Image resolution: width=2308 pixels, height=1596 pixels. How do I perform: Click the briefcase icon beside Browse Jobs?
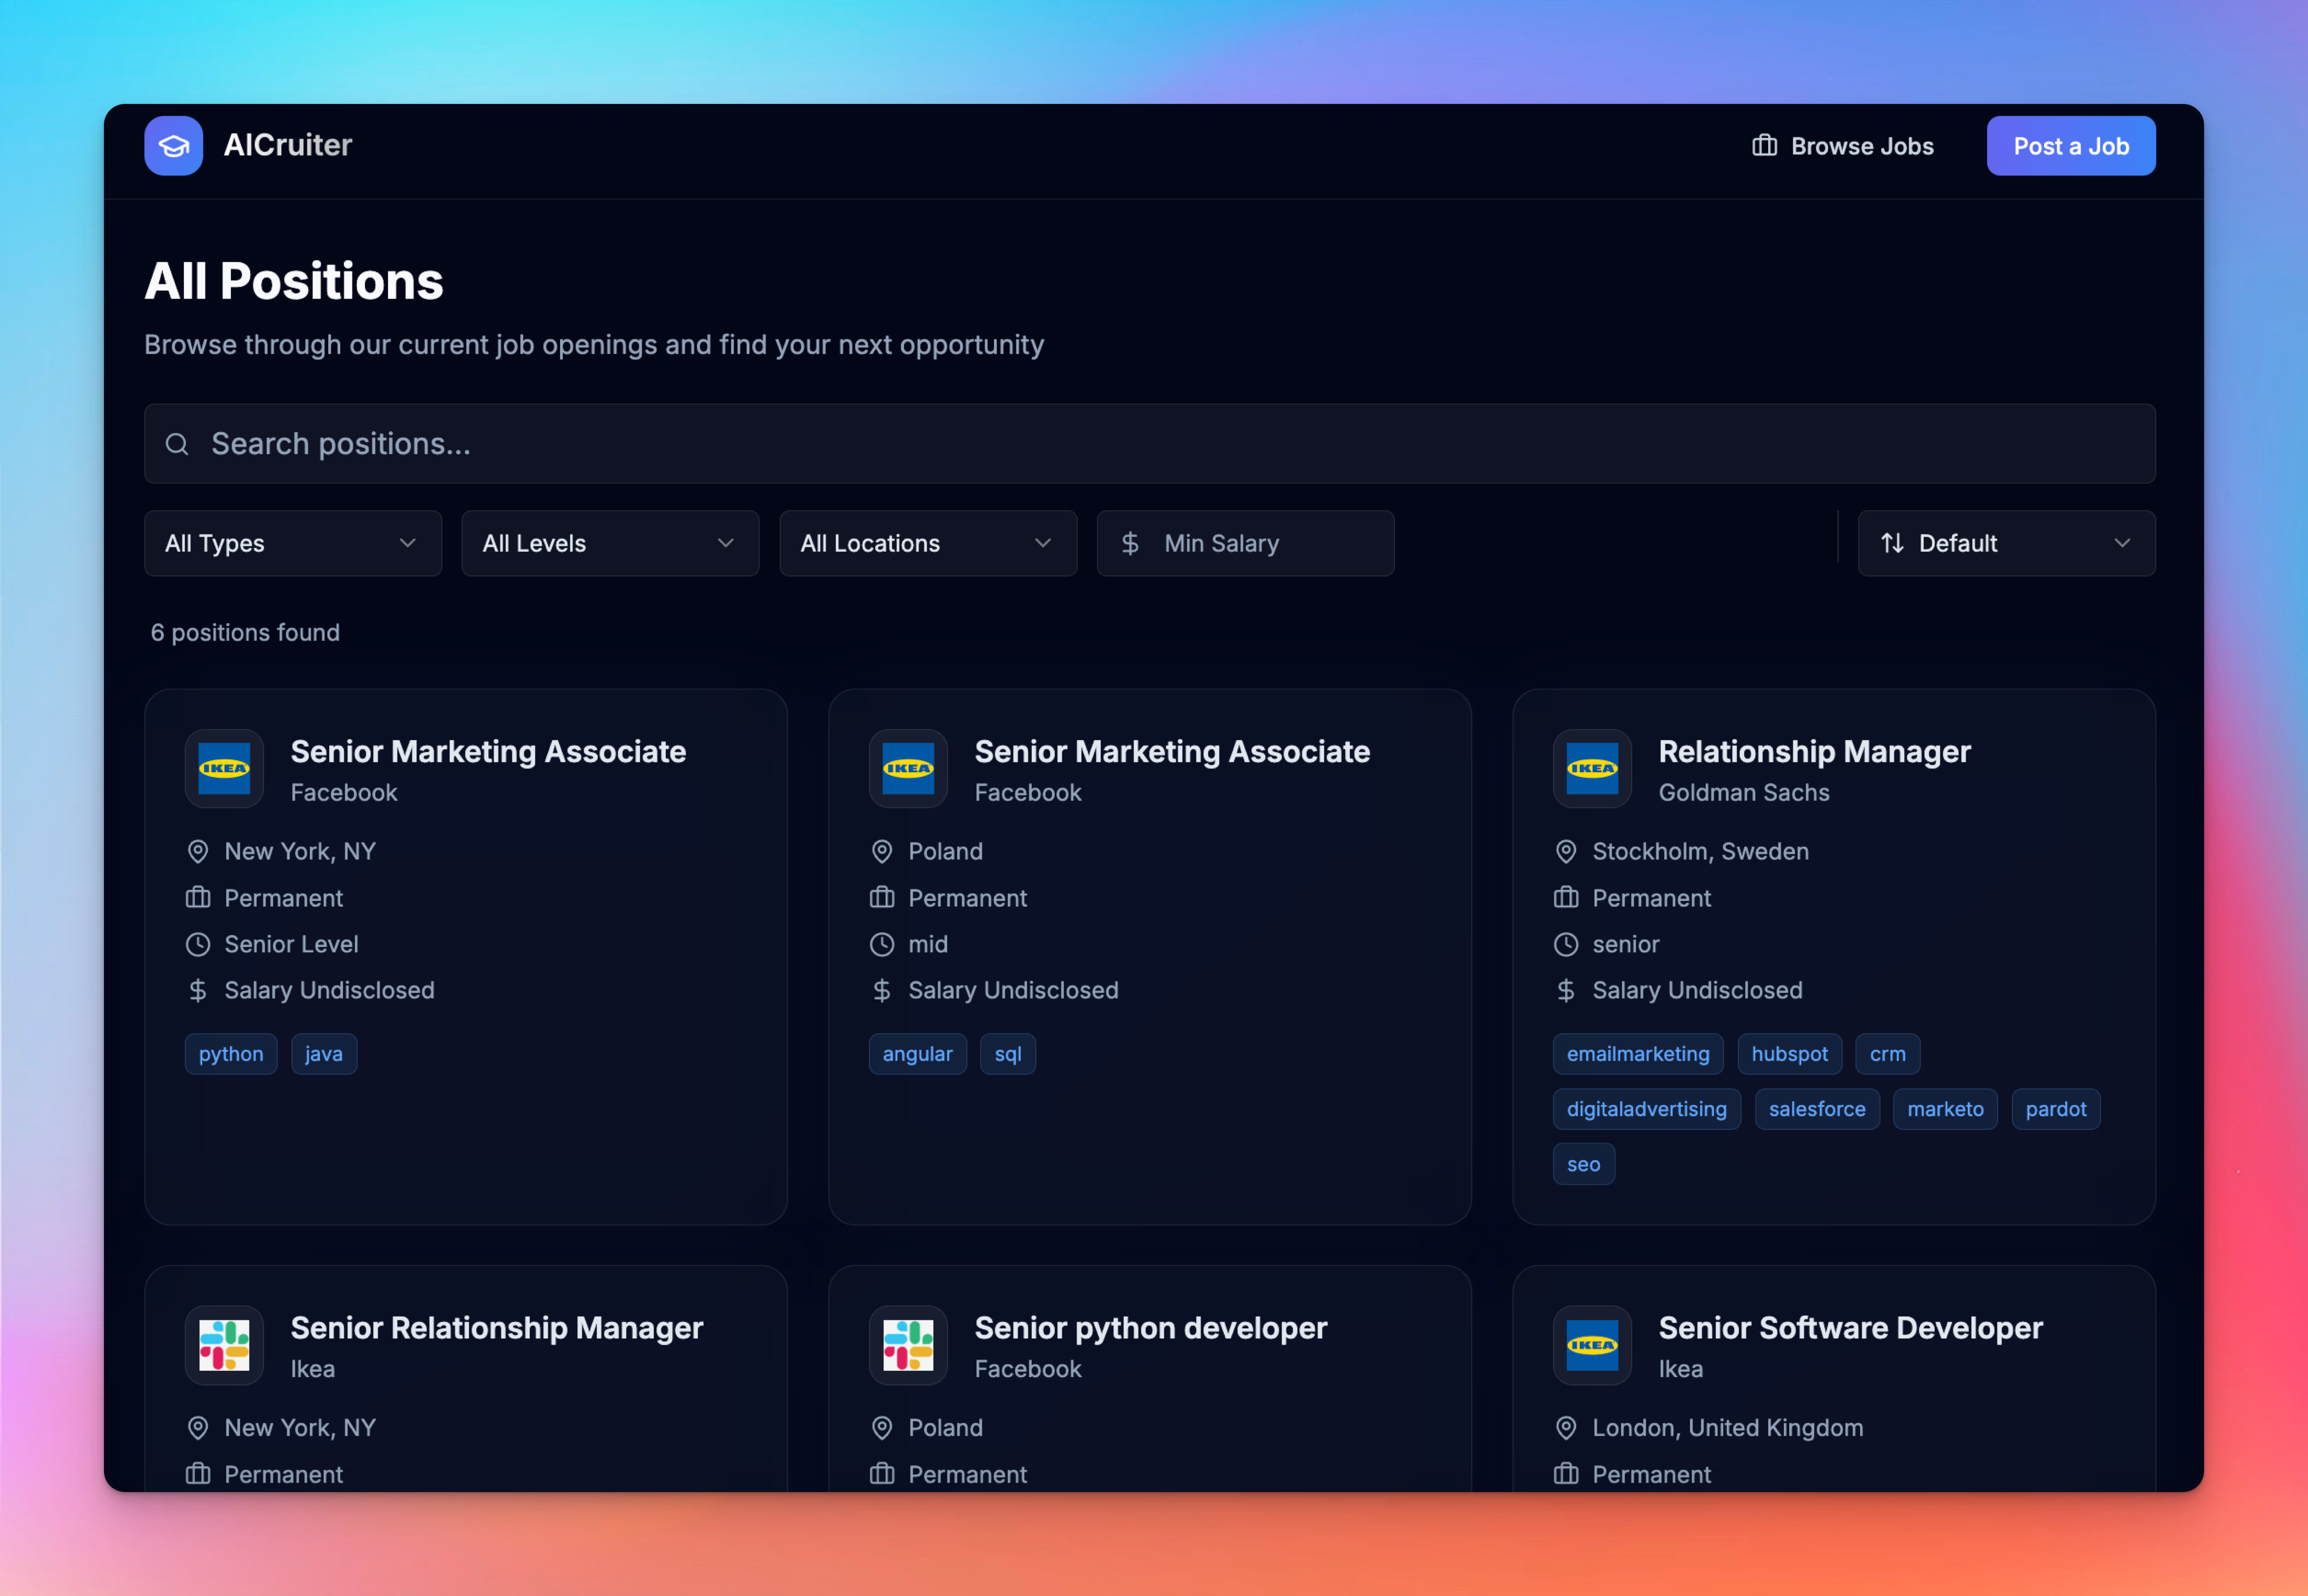tap(1764, 146)
